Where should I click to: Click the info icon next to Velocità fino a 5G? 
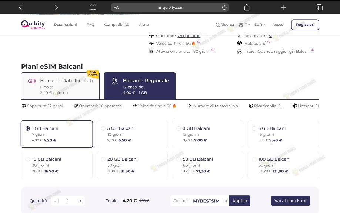199,42
